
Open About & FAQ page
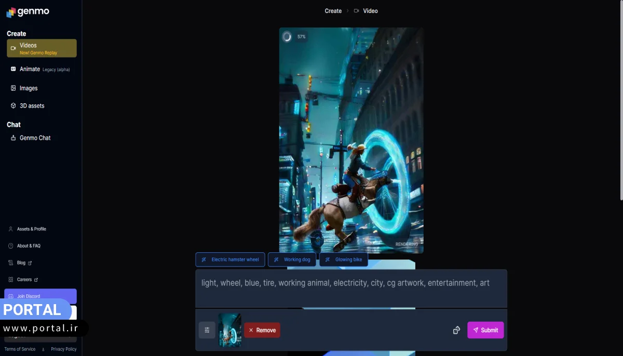coord(29,246)
